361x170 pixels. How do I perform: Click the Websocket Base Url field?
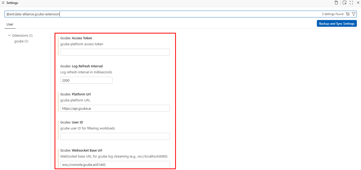pos(115,165)
